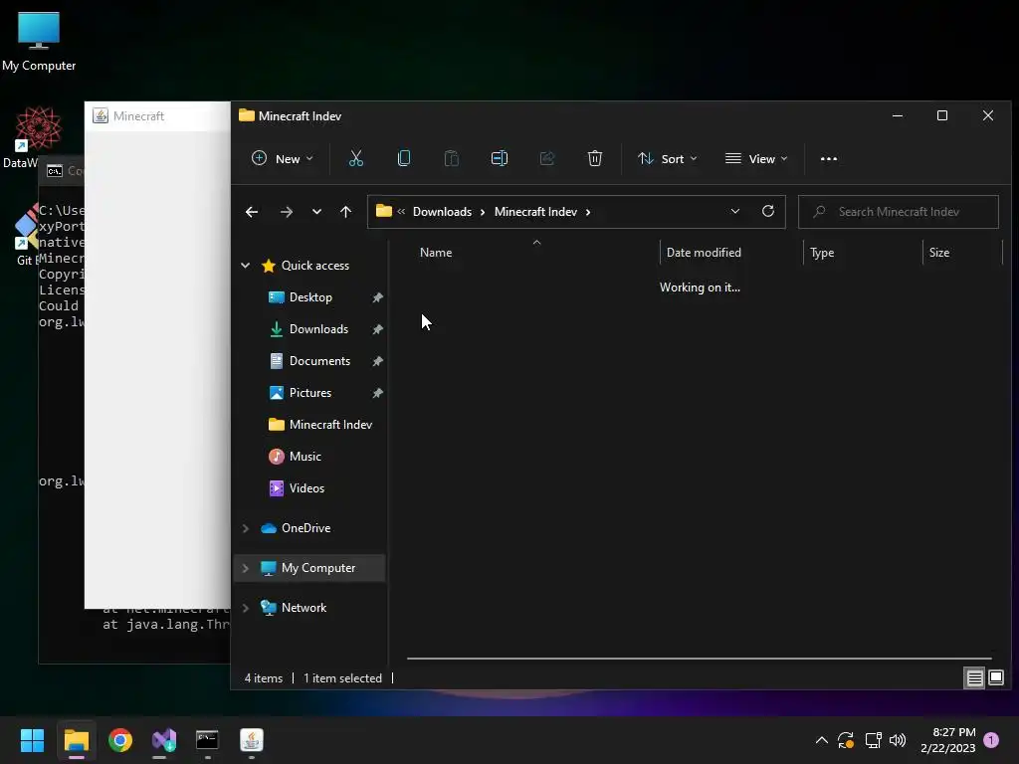The height and width of the screenshot is (764, 1019).
Task: Go back with the left arrow
Action: coord(252,212)
